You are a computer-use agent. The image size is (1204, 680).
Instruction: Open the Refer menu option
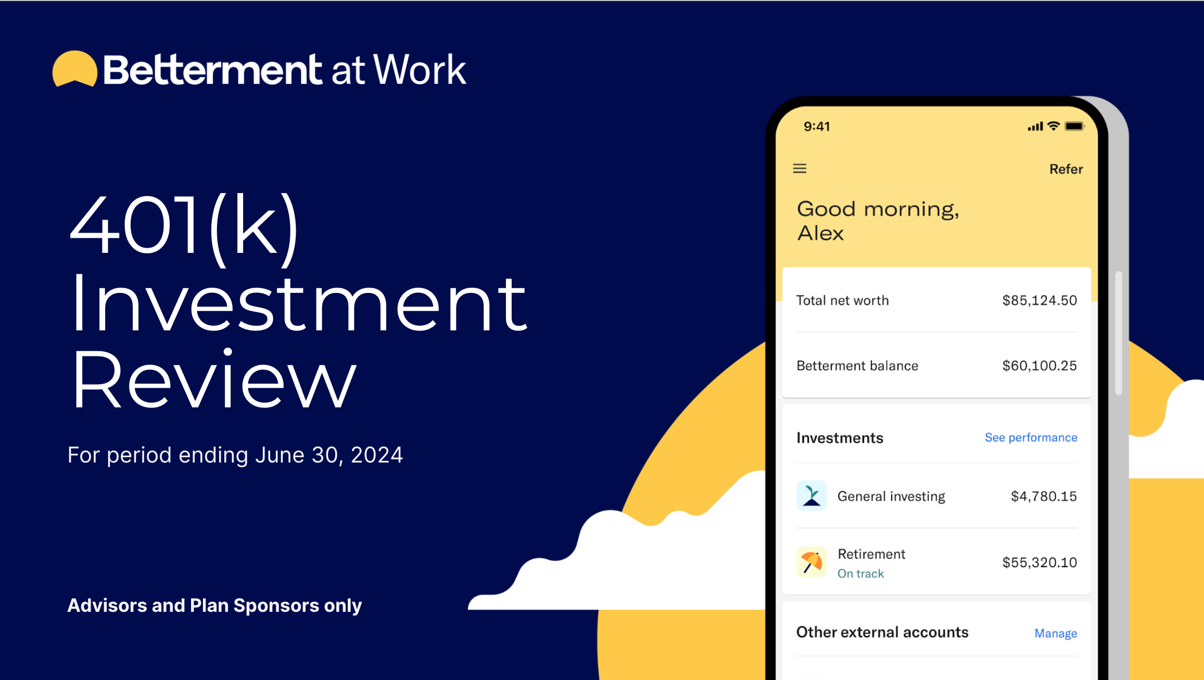[x=1066, y=169]
